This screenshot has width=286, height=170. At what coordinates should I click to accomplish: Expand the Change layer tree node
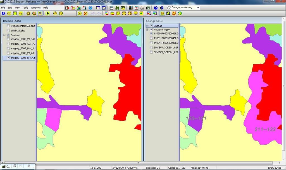pos(147,26)
